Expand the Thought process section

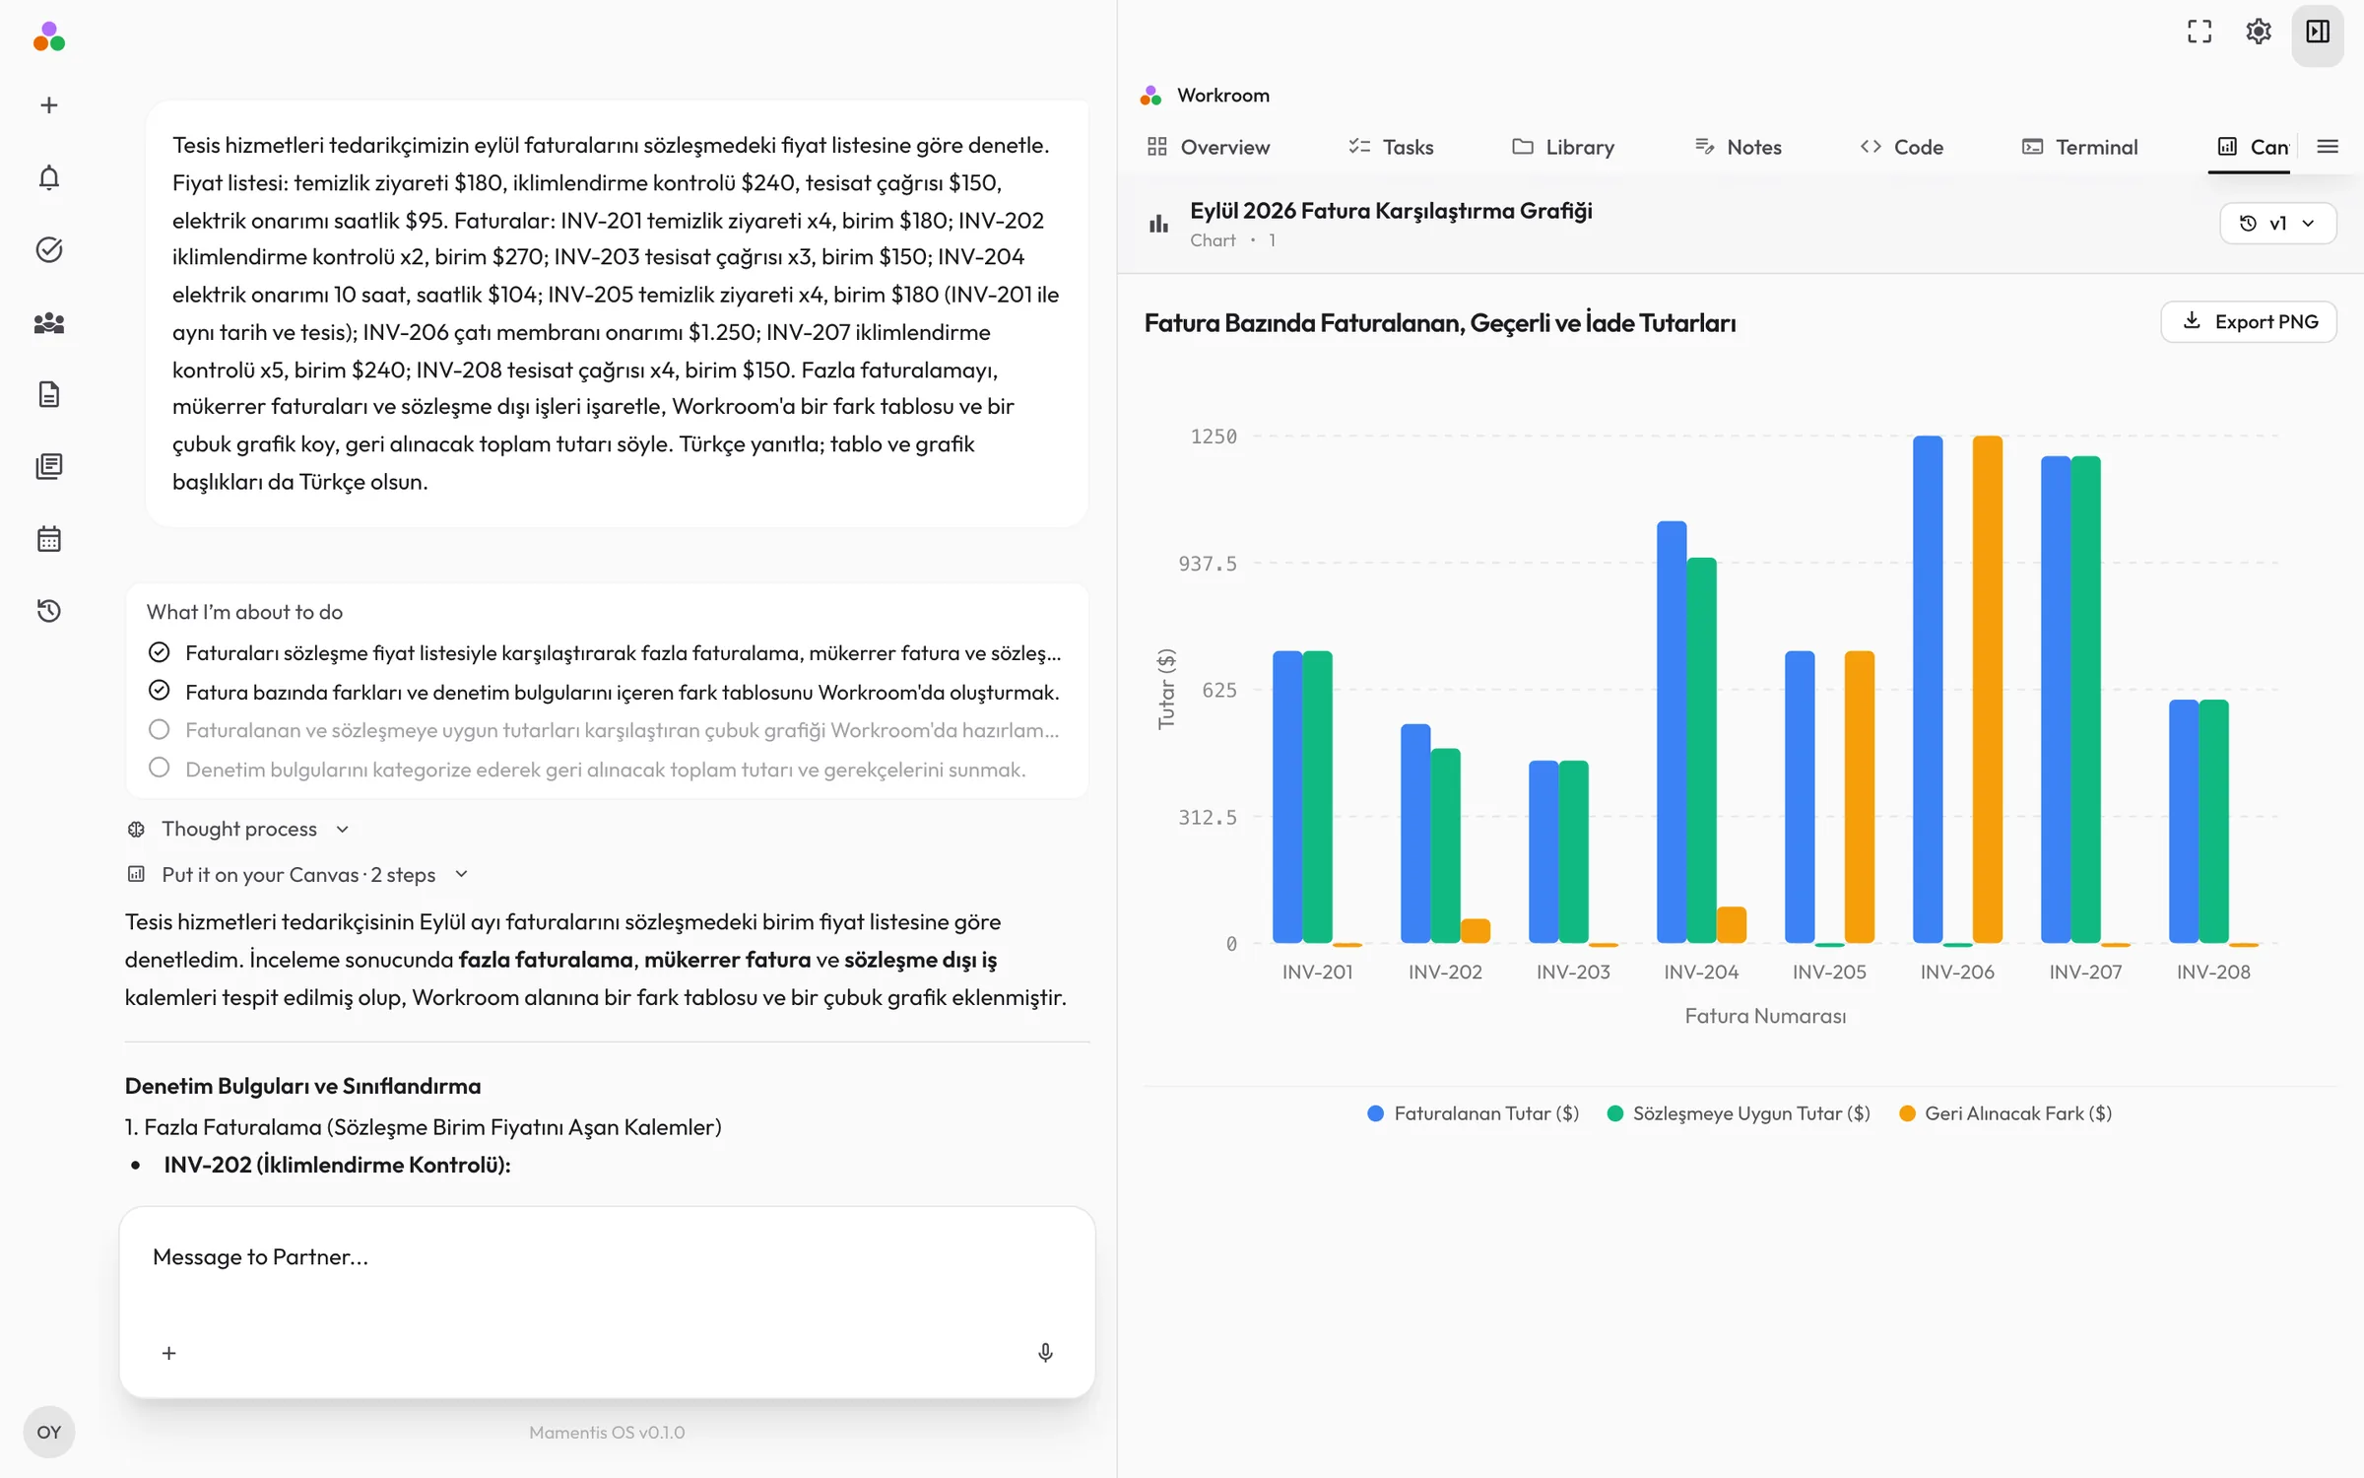click(x=238, y=829)
